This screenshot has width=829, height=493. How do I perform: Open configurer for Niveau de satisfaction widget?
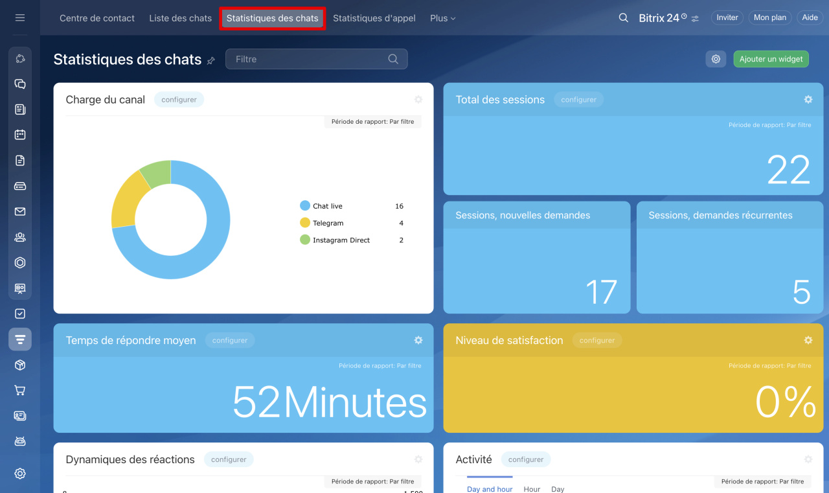(x=596, y=340)
